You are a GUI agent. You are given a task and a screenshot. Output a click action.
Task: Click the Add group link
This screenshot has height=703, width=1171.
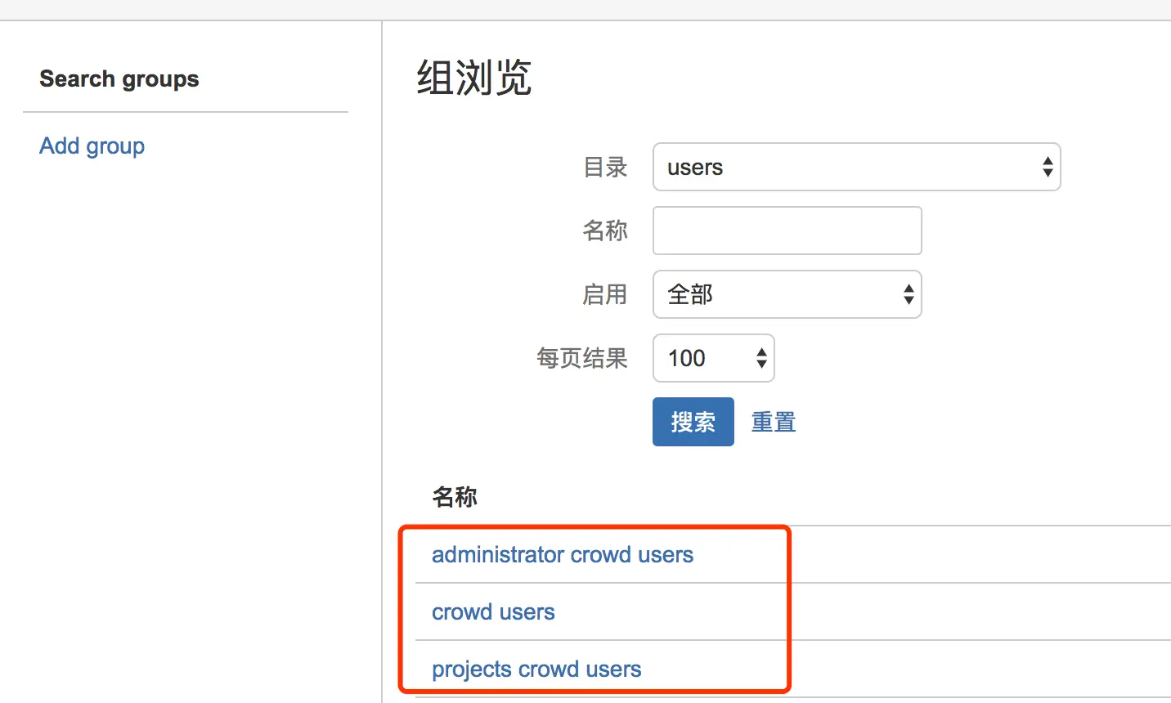[92, 146]
